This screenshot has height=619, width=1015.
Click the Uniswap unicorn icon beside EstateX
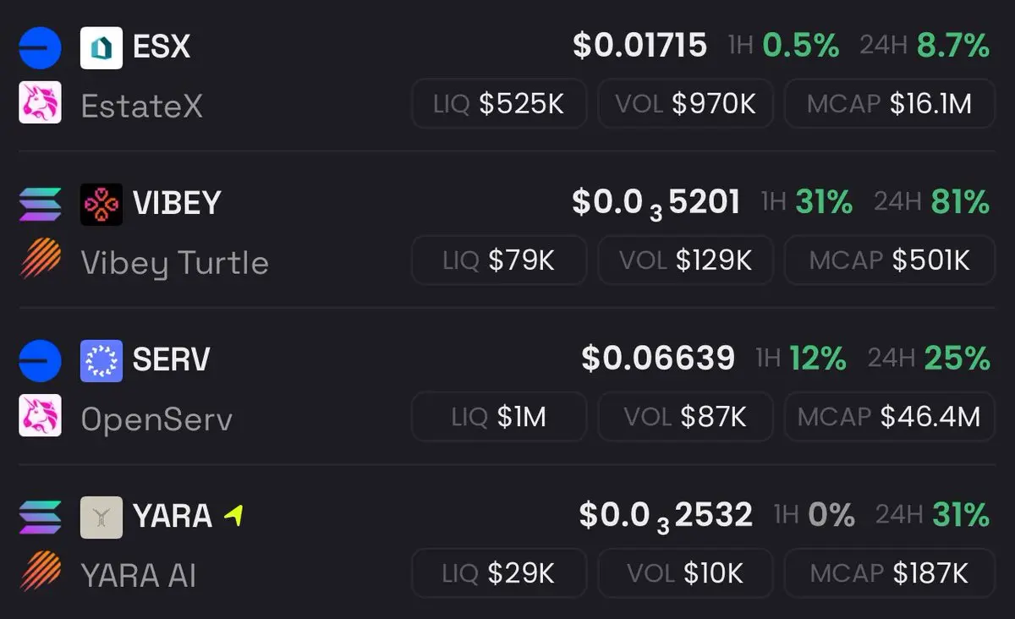pyautogui.click(x=40, y=103)
